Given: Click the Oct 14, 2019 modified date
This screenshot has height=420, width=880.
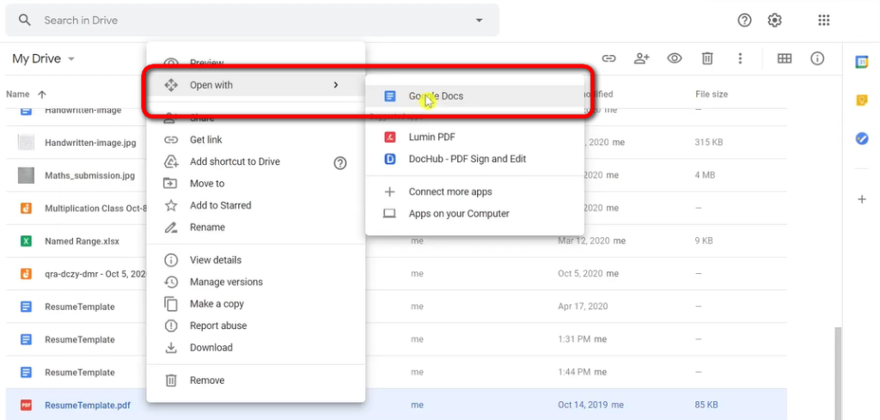Looking at the screenshot, I should pyautogui.click(x=591, y=405).
